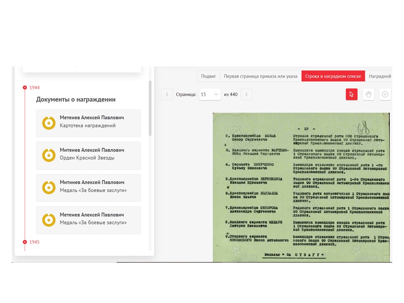Select the red cursor pointer tool
The image size is (404, 303).
point(351,94)
